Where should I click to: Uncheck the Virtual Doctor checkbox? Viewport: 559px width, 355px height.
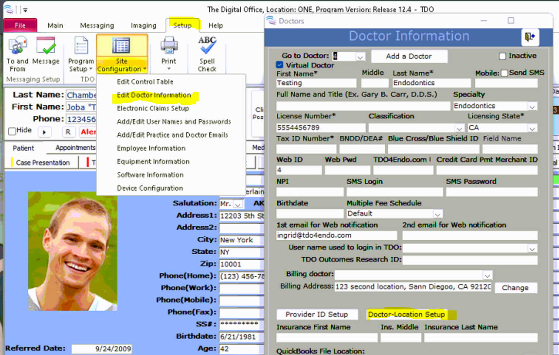(x=280, y=65)
